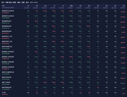
Task: Click the red 33/36 cell
Action: coord(45,82)
